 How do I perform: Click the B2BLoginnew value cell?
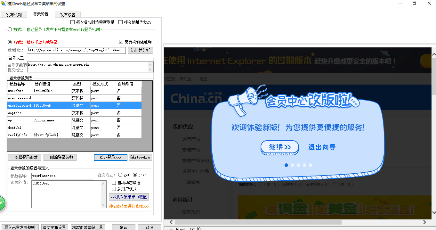[x=52, y=120]
